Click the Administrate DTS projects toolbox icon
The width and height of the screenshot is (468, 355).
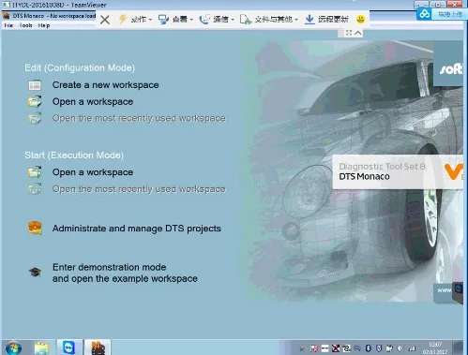point(35,228)
